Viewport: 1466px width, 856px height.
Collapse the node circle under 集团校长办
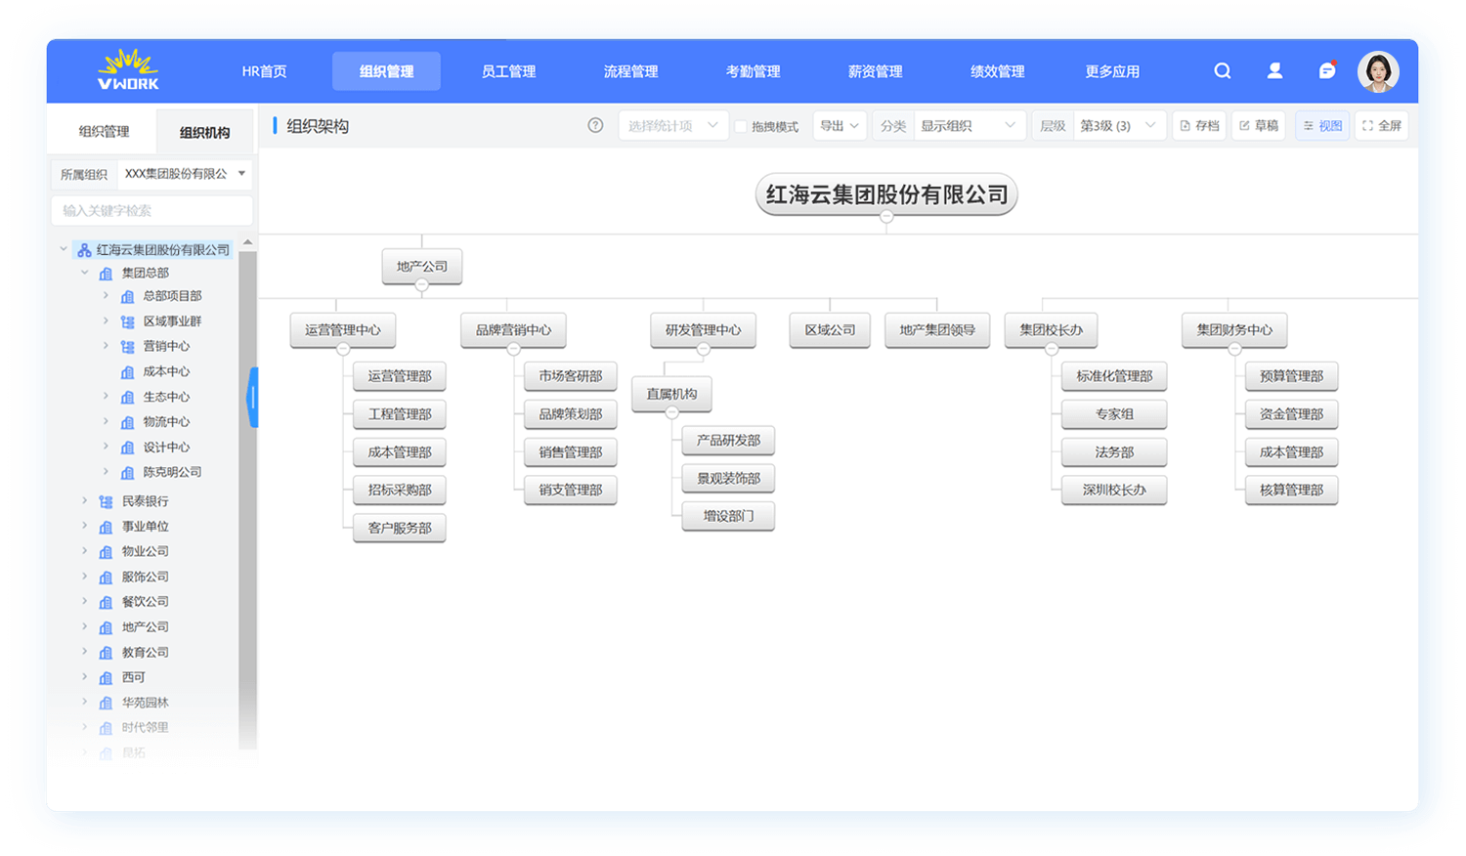[x=1051, y=349]
